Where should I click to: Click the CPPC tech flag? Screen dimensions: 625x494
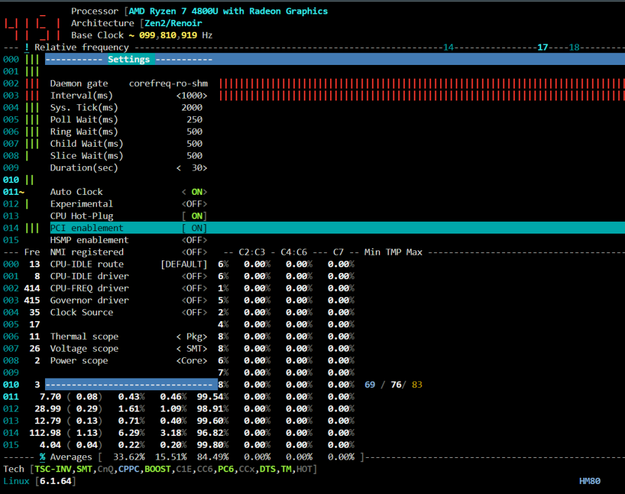(129, 469)
